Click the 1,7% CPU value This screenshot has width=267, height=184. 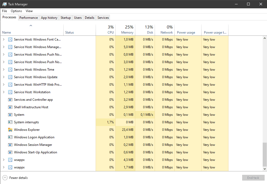pos(110,122)
